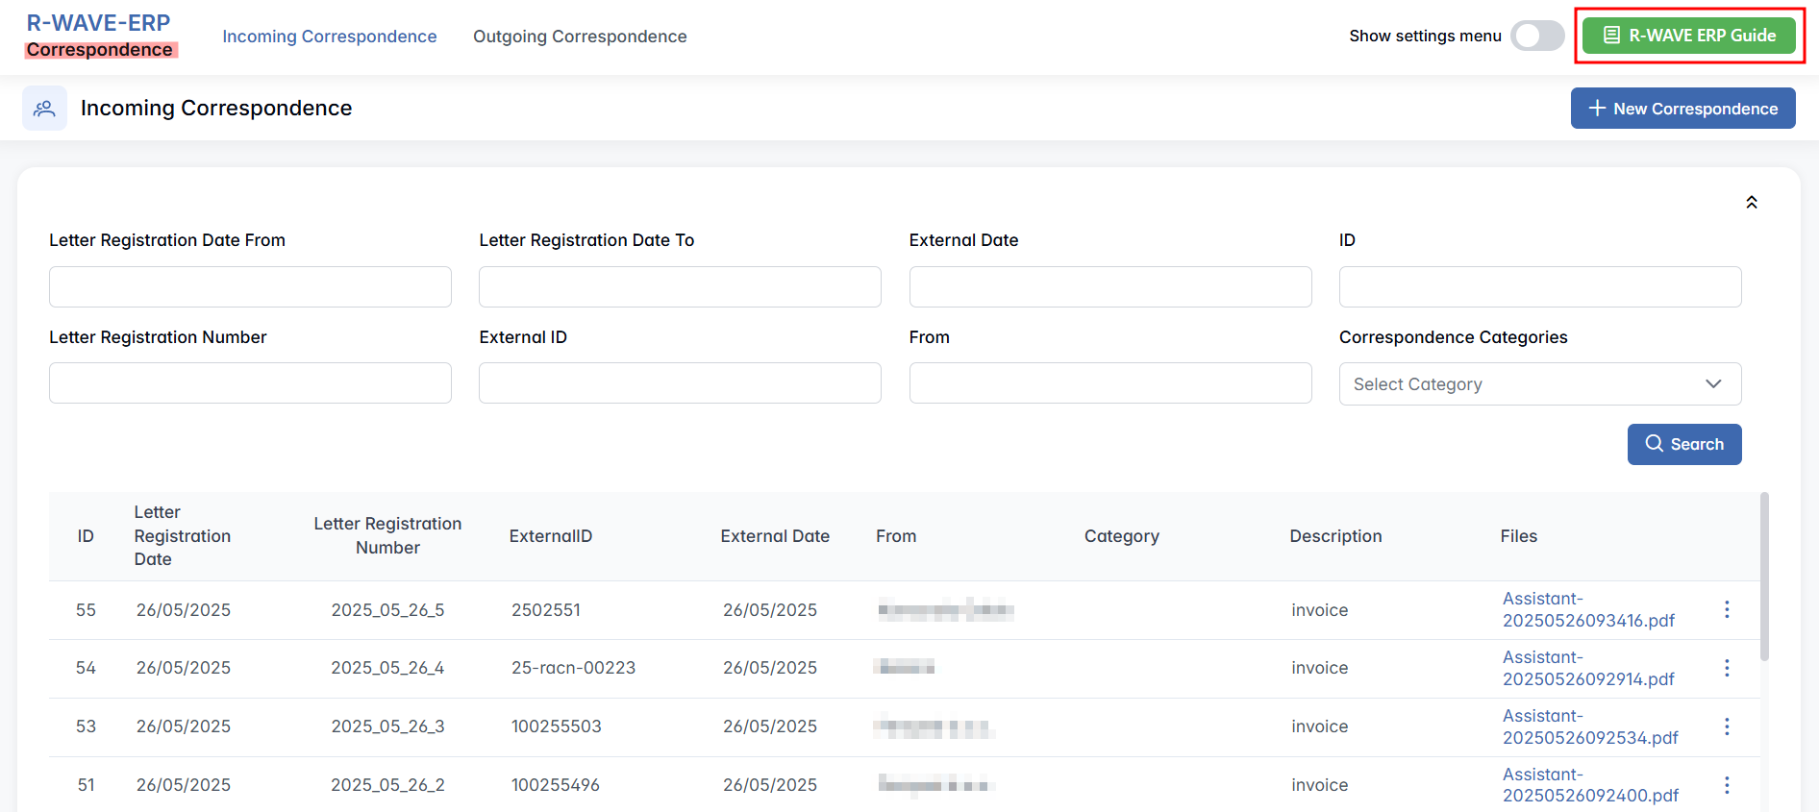Click the R-WAVE-ERP Correspondence logo
1819x812 pixels.
pos(99,36)
